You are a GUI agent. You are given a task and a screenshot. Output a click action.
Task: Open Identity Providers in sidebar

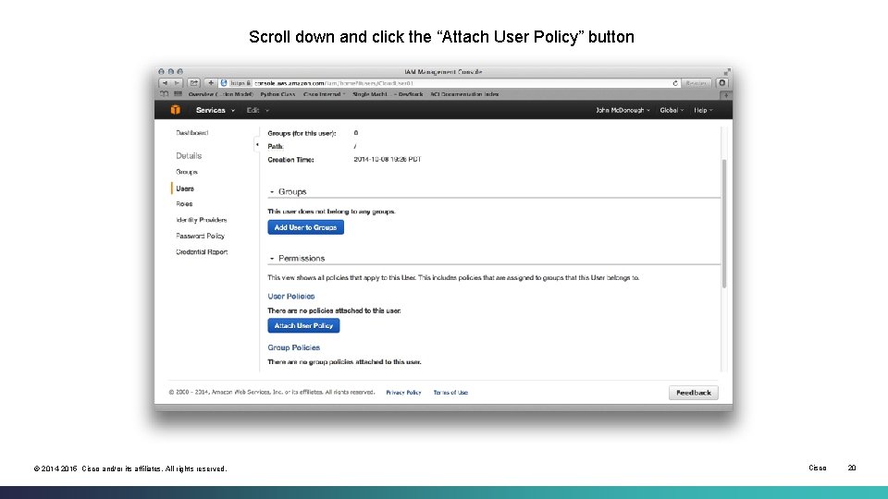click(x=201, y=220)
